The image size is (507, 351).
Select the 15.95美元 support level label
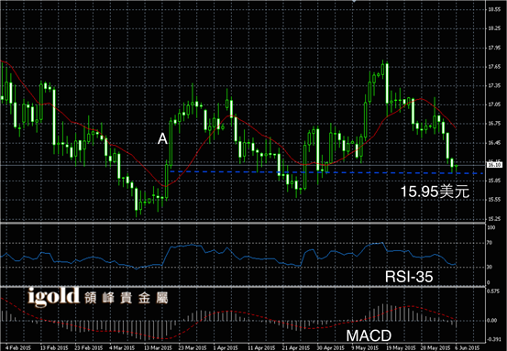(x=435, y=192)
